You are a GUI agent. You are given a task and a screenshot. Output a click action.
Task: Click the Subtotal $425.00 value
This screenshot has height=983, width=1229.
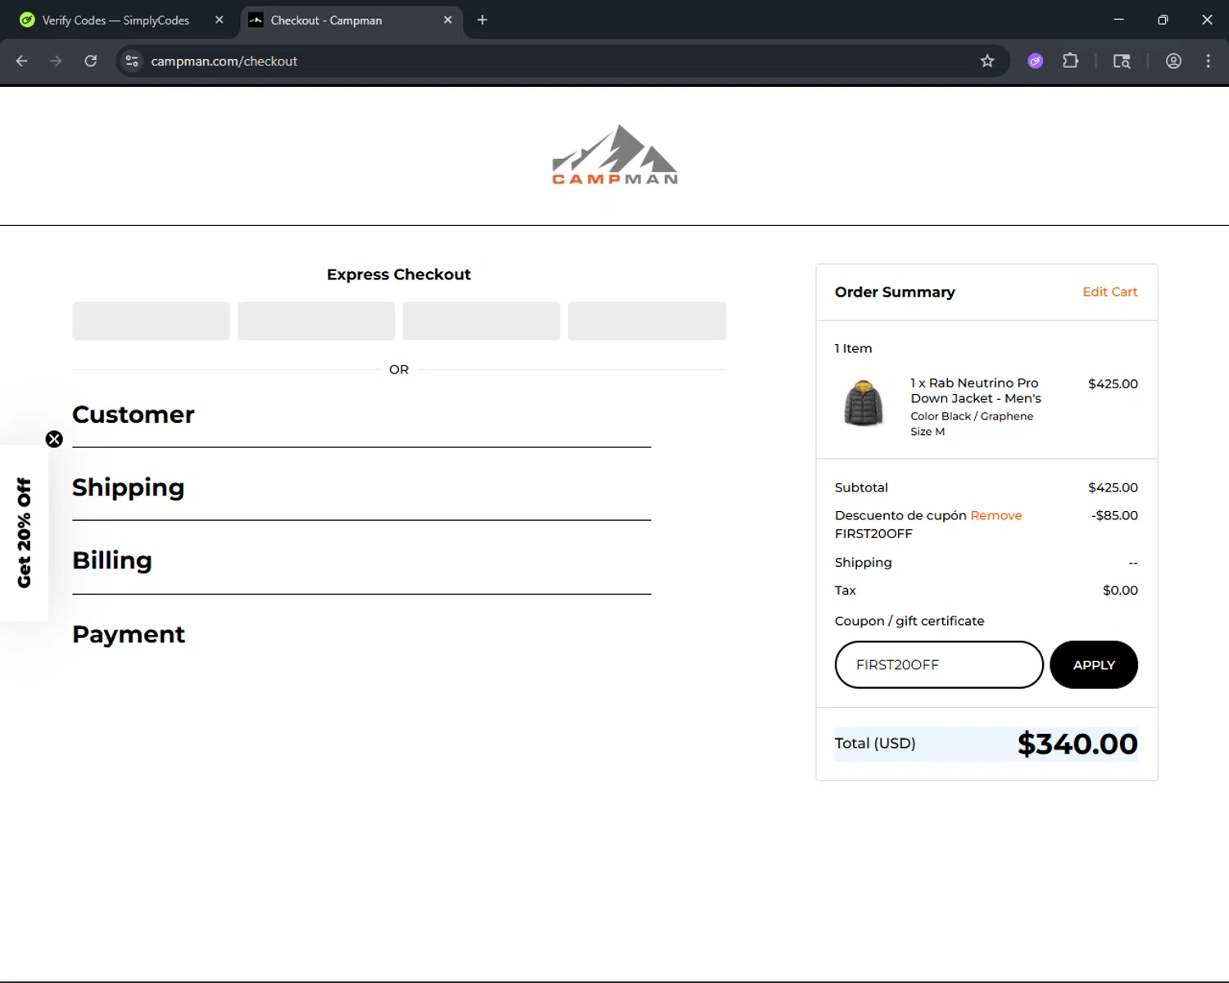pyautogui.click(x=1113, y=487)
